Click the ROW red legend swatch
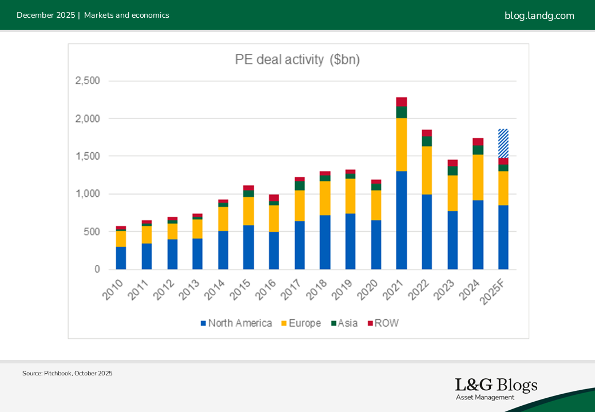The image size is (595, 412). (370, 324)
